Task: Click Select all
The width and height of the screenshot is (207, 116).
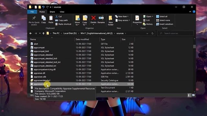Action: point(162,16)
